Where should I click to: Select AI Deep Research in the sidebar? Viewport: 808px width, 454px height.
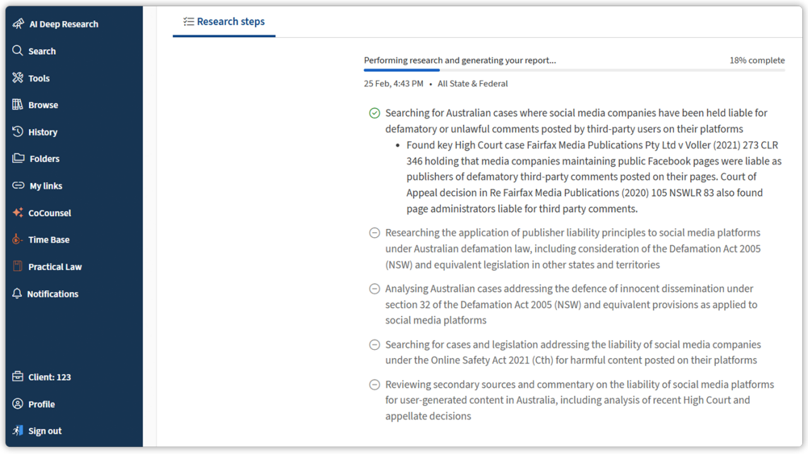(x=64, y=23)
